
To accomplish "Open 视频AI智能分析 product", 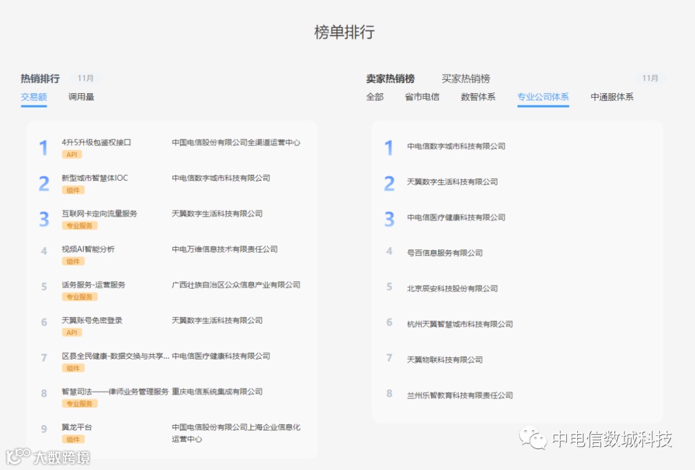I will (88, 249).
